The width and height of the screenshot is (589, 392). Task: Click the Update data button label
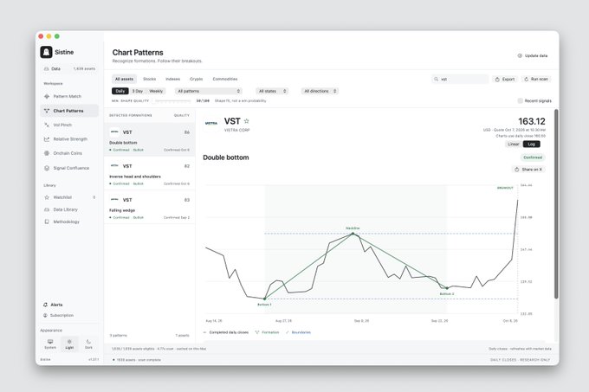pyautogui.click(x=536, y=55)
